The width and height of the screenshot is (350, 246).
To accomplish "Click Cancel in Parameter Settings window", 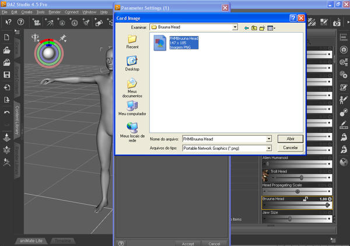I will tap(214, 244).
